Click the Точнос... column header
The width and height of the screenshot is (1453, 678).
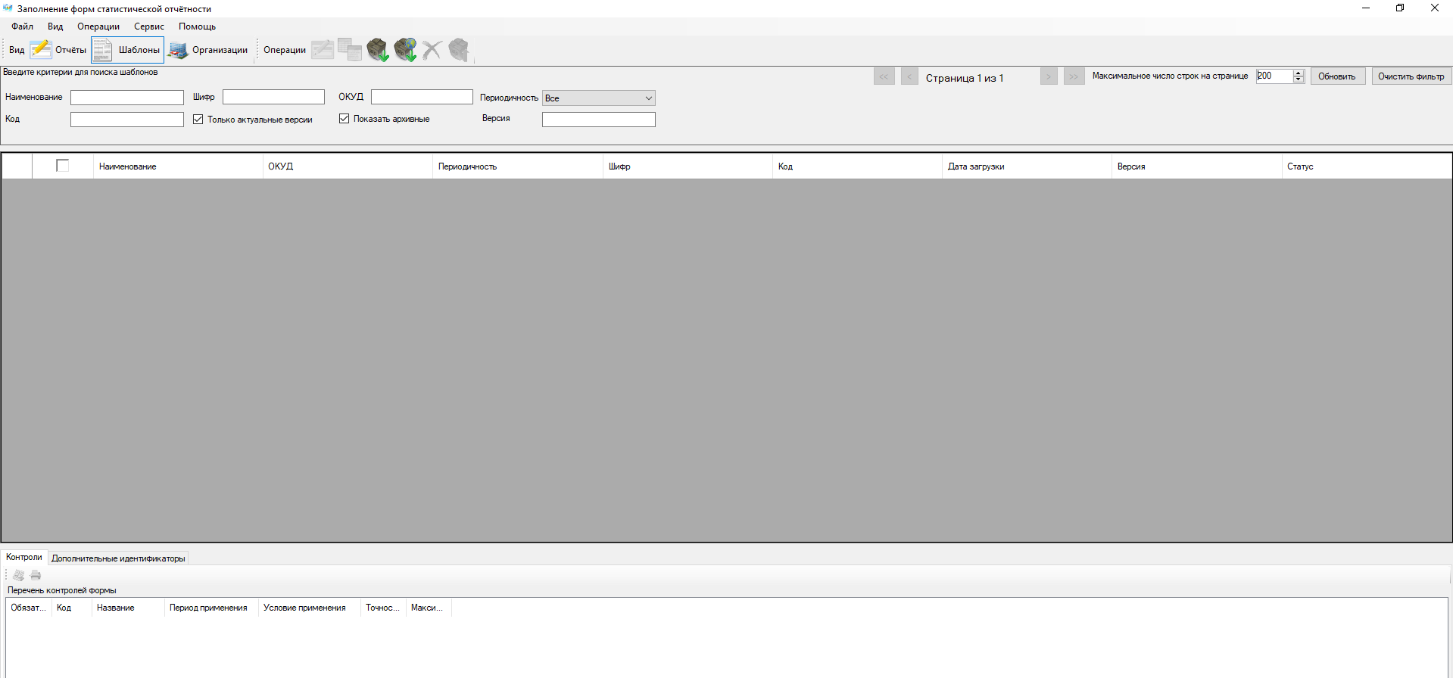tap(383, 608)
